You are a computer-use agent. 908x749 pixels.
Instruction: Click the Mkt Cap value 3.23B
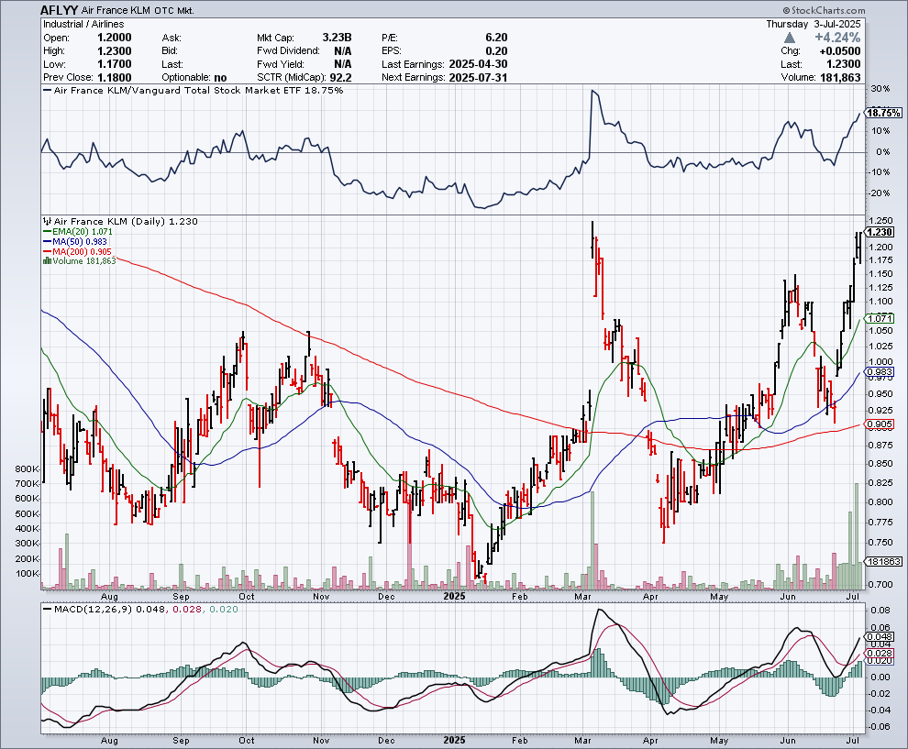point(337,38)
